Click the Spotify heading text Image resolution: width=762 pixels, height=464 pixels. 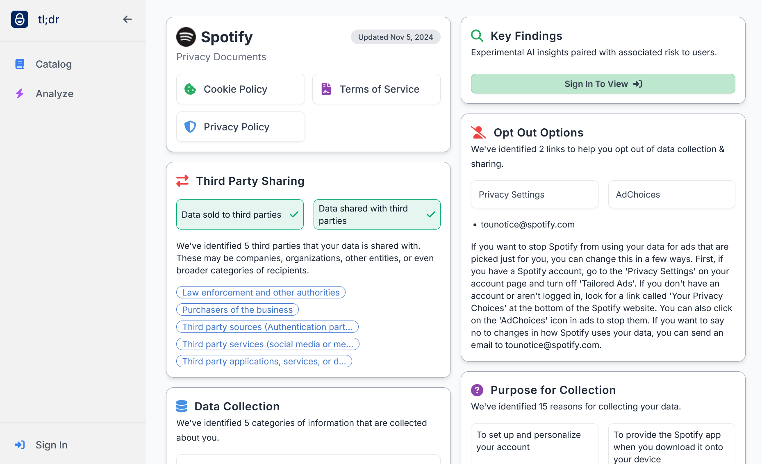[227, 37]
